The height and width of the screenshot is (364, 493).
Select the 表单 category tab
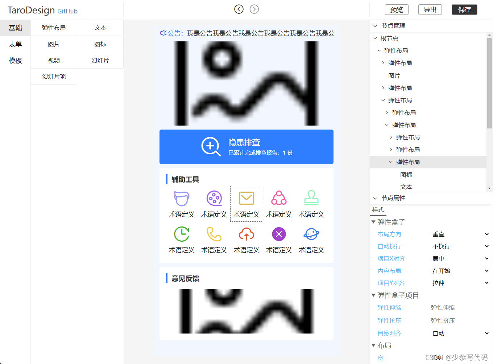(x=15, y=44)
